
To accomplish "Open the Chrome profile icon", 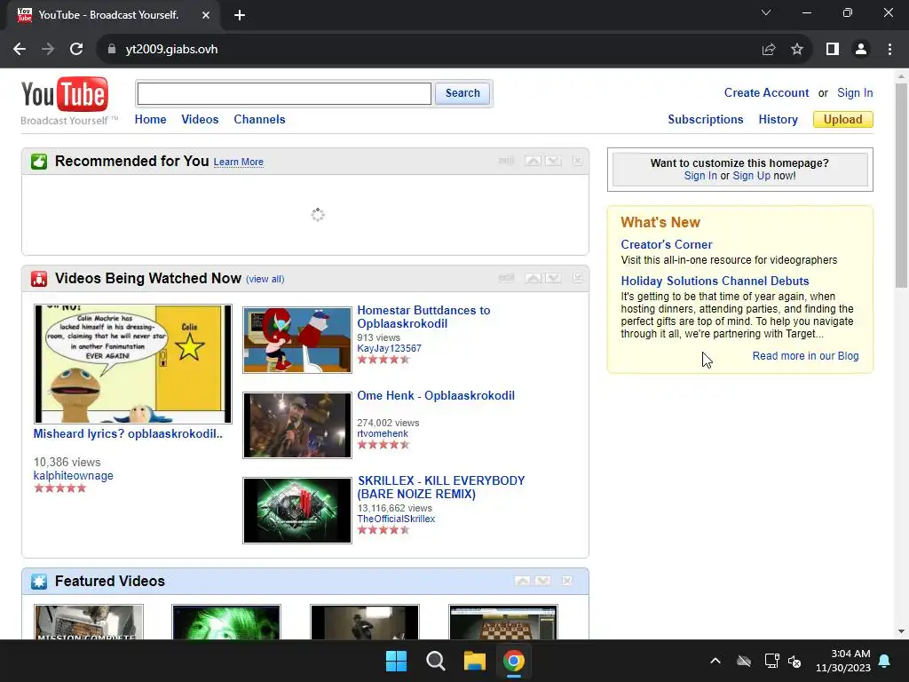I will click(x=861, y=50).
